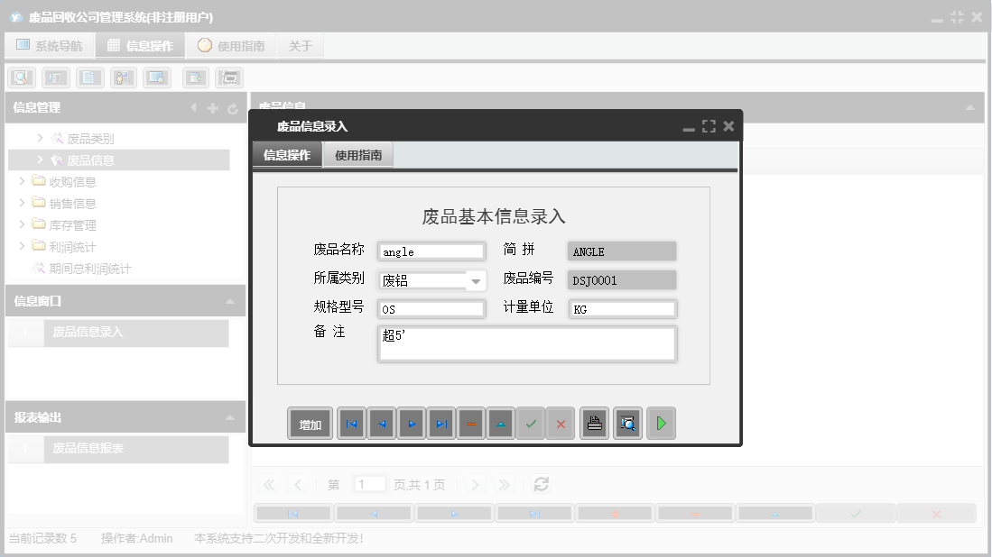Click the next record arrow icon
Viewport: 992px width, 557px height.
[x=411, y=423]
